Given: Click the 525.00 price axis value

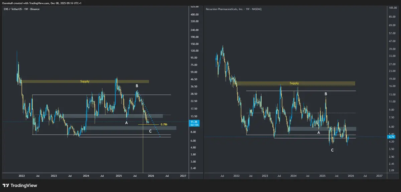Looking at the screenshot, I should [x=194, y=7].
